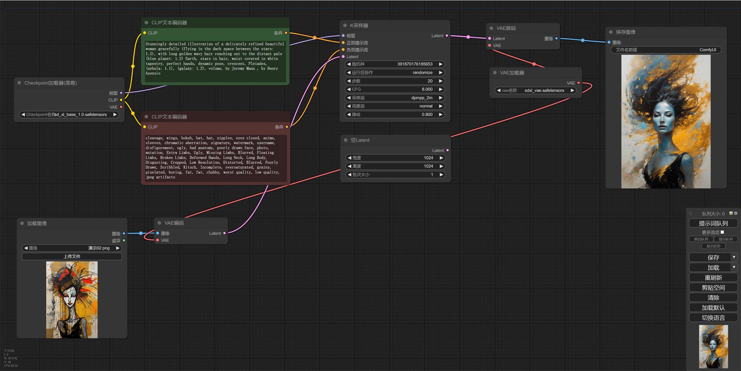
Task: Click the 清除 button
Action: click(713, 297)
